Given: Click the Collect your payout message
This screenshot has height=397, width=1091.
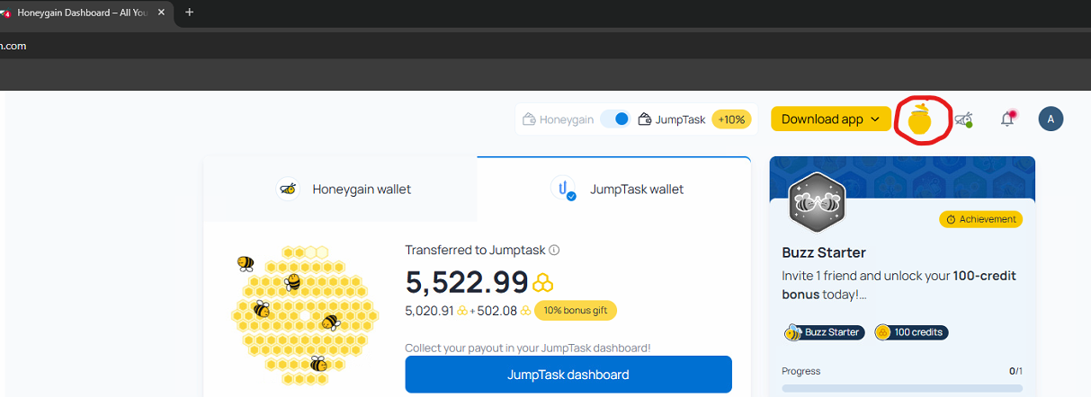Looking at the screenshot, I should click(528, 348).
